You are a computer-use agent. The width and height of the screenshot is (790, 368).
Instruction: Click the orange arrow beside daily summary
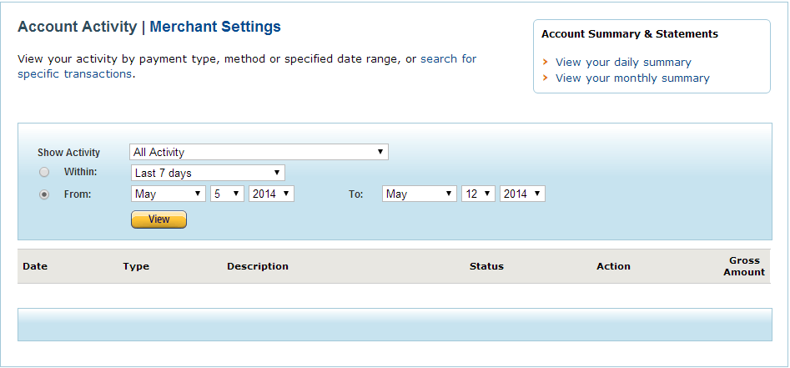[x=545, y=62]
